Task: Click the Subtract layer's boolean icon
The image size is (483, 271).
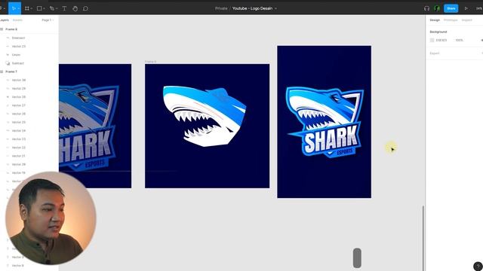Action: pyautogui.click(x=8, y=63)
